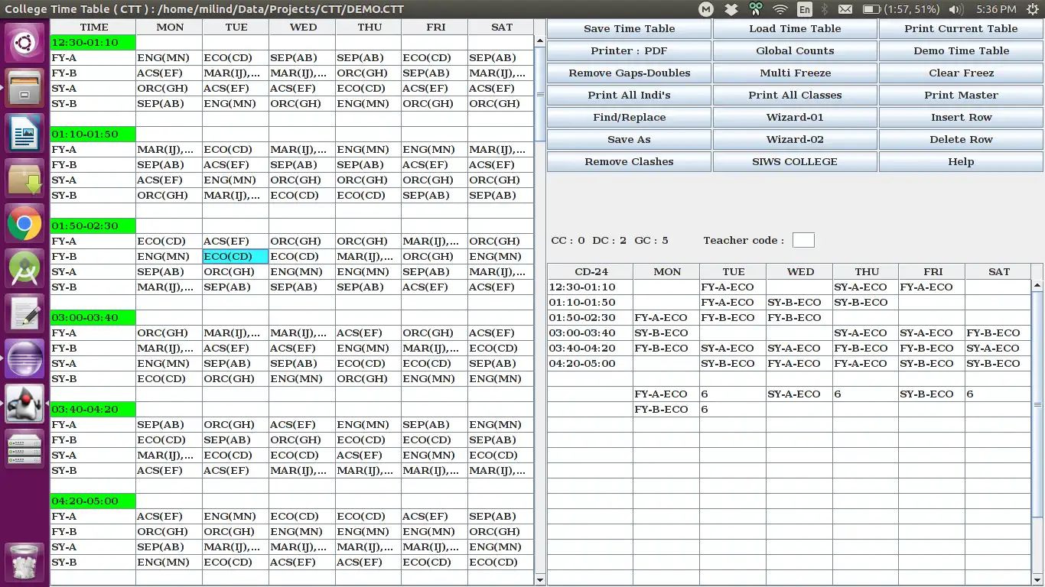The width and height of the screenshot is (1045, 587).
Task: Click the Multi Freeze button
Action: click(795, 73)
